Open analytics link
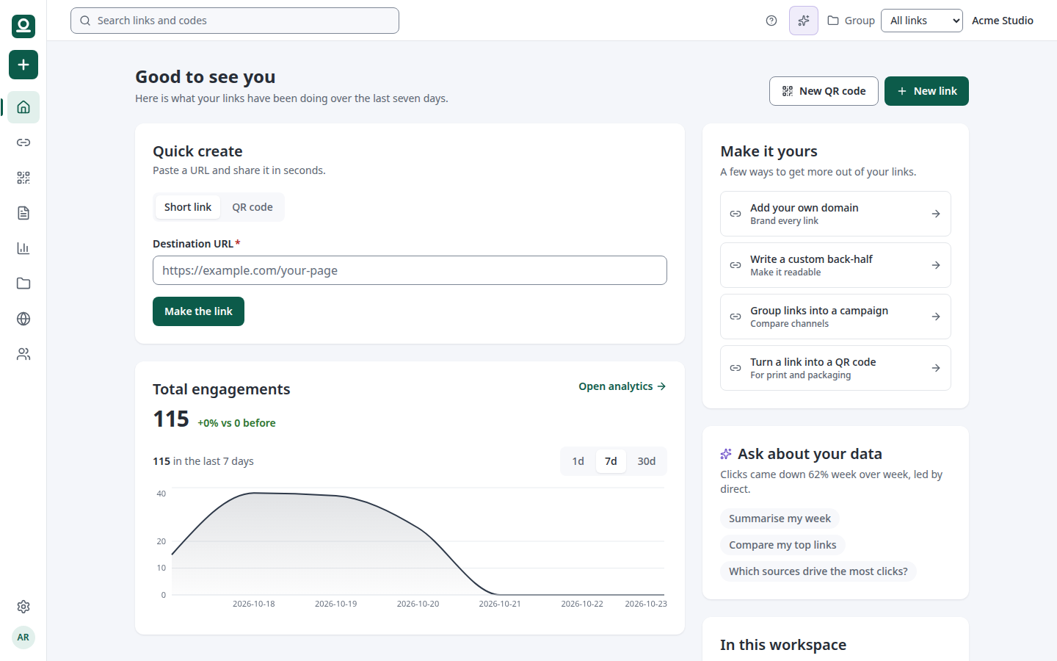This screenshot has height=661, width=1057. [x=622, y=386]
